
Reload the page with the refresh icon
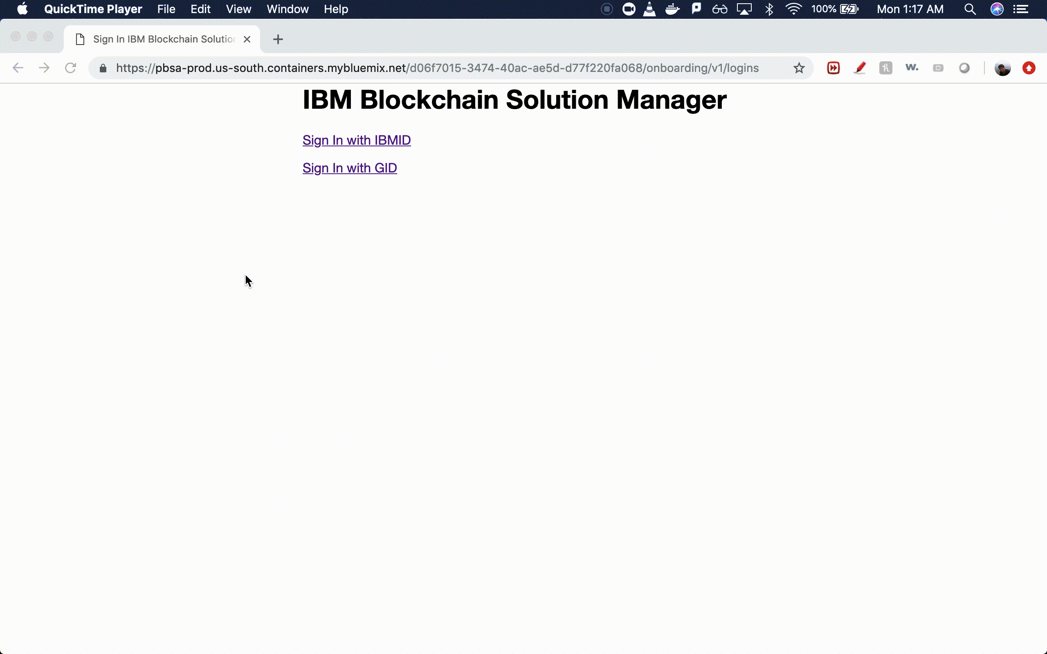[70, 68]
